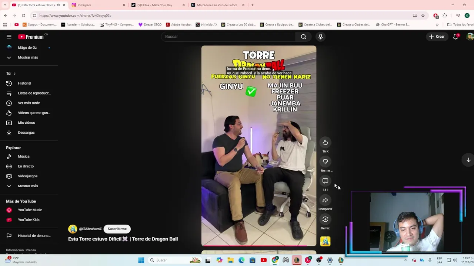
Task: Open Ver más tarde playlist
Action: click(29, 103)
